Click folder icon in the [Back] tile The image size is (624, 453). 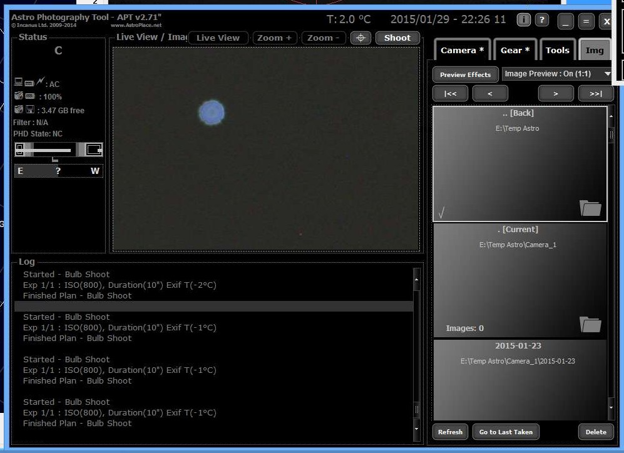pyautogui.click(x=590, y=208)
